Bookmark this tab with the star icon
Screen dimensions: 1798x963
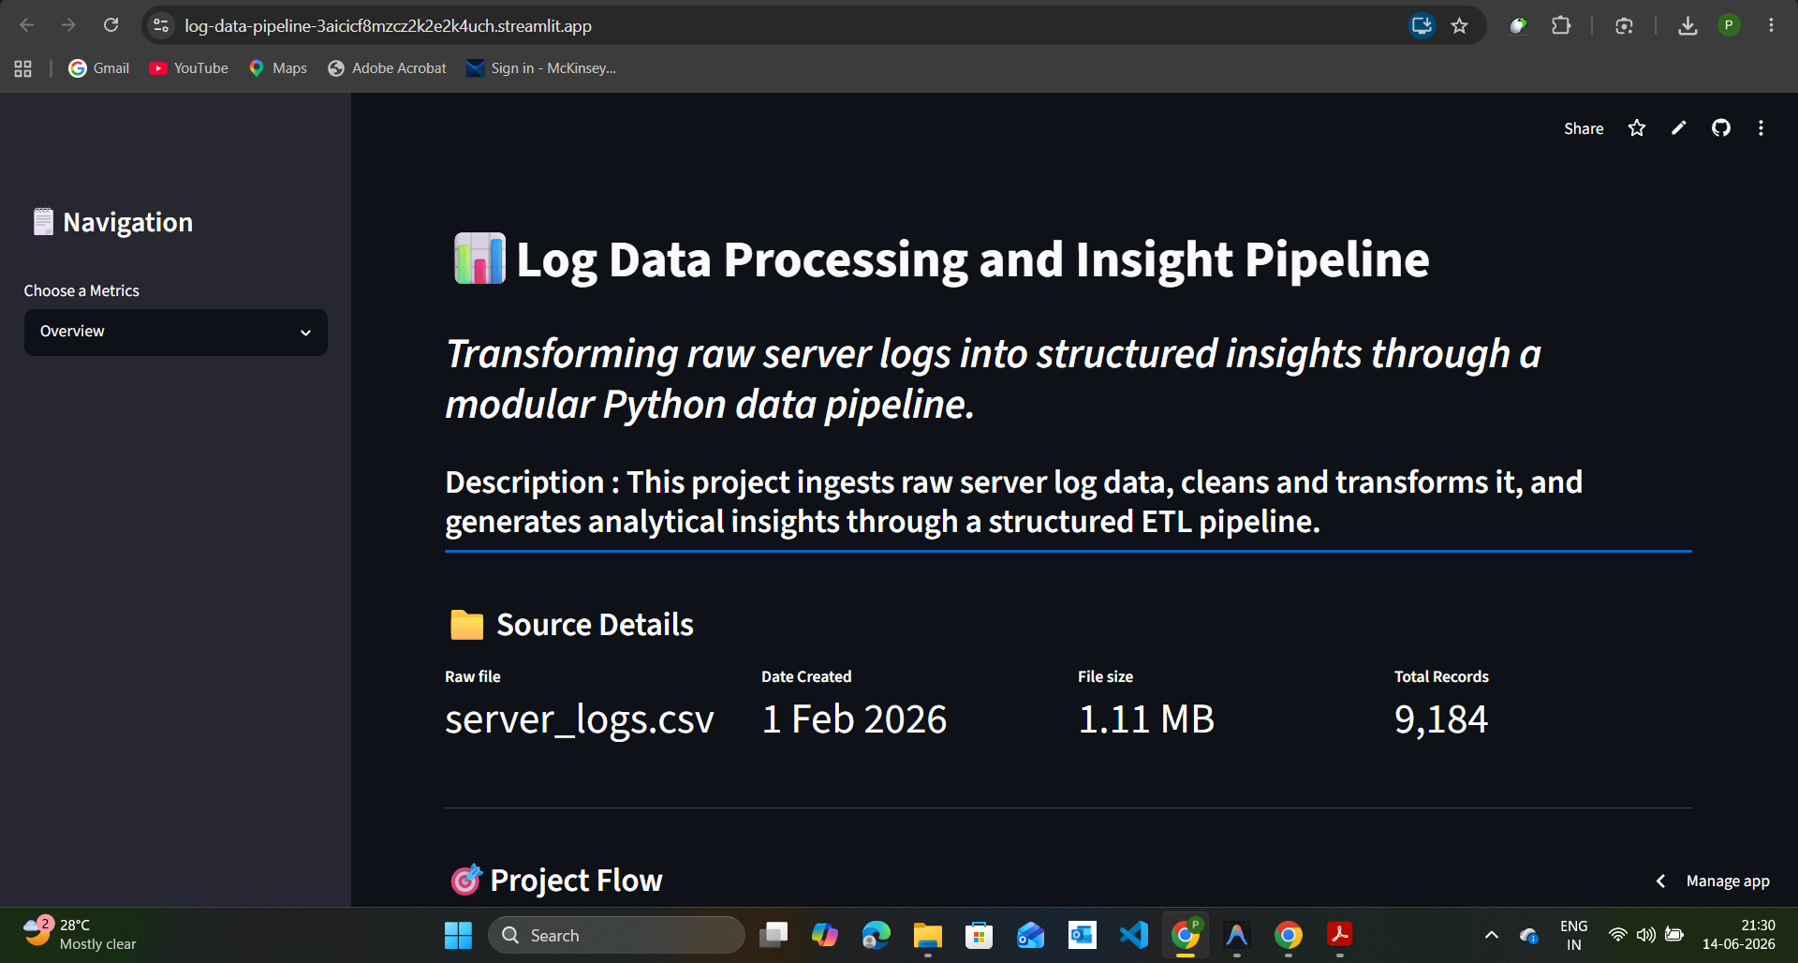tap(1459, 25)
